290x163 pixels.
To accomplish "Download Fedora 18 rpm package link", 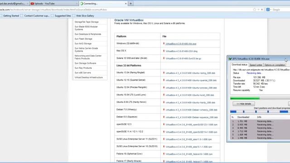I will click(x=189, y=154).
